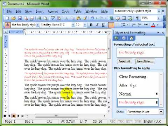
Task: Open the Undo history dropdown arrow
Action: point(97,18)
